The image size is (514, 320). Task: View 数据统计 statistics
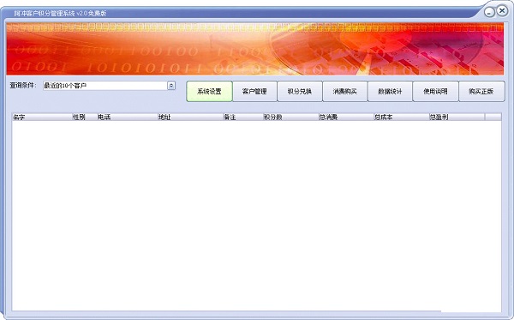tap(390, 92)
